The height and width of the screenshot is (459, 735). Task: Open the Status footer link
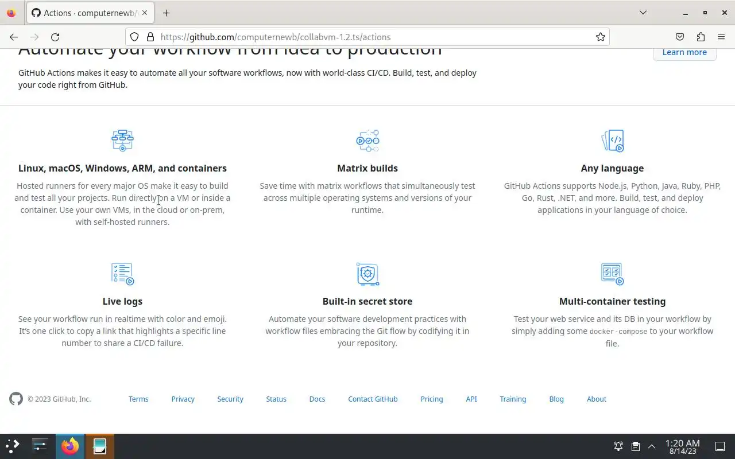click(276, 399)
